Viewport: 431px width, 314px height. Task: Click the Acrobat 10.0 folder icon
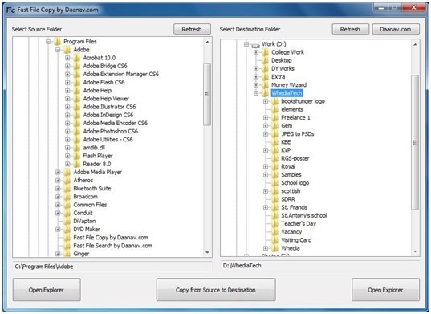click(x=77, y=58)
